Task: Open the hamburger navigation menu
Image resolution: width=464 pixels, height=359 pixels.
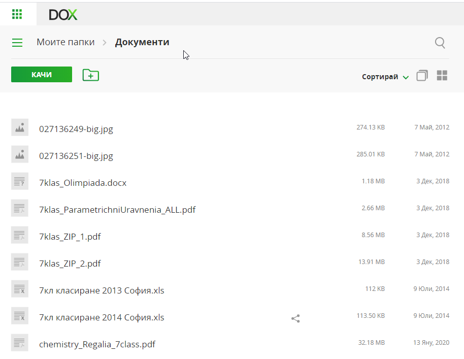Action: [17, 43]
